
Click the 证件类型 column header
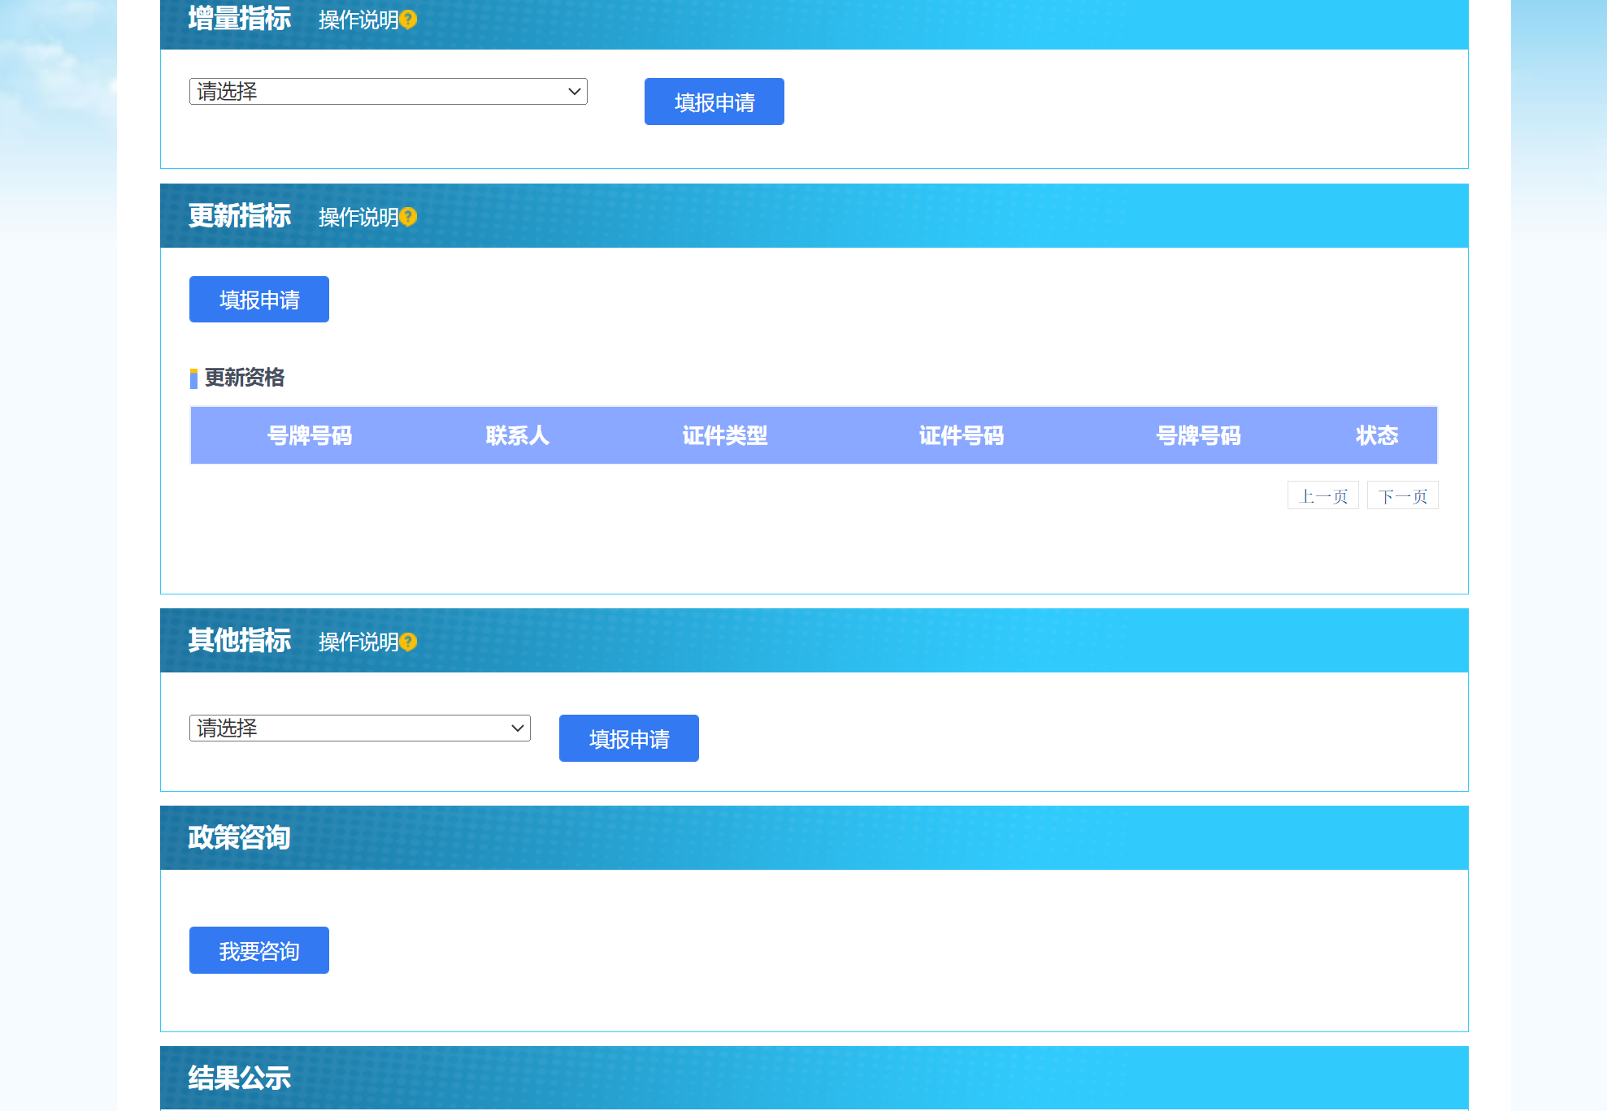click(724, 436)
